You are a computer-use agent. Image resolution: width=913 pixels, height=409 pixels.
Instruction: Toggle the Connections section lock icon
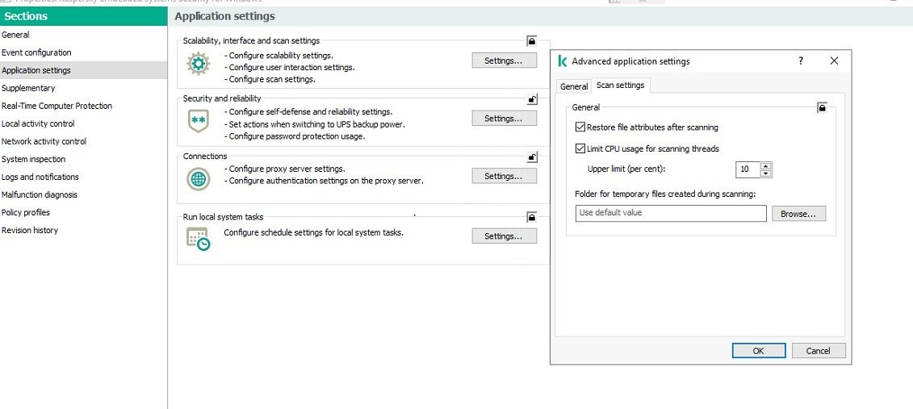pyautogui.click(x=532, y=157)
